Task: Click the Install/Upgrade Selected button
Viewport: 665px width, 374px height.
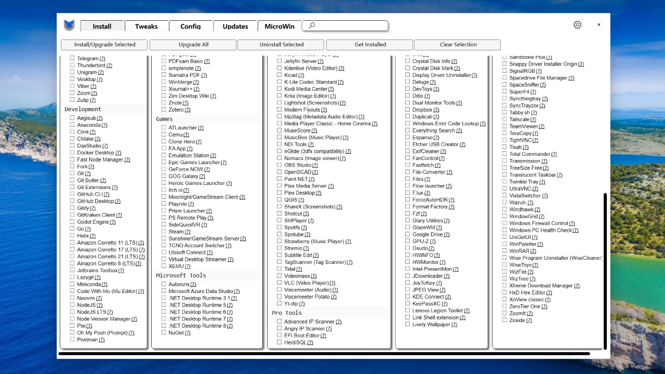Action: click(x=104, y=45)
